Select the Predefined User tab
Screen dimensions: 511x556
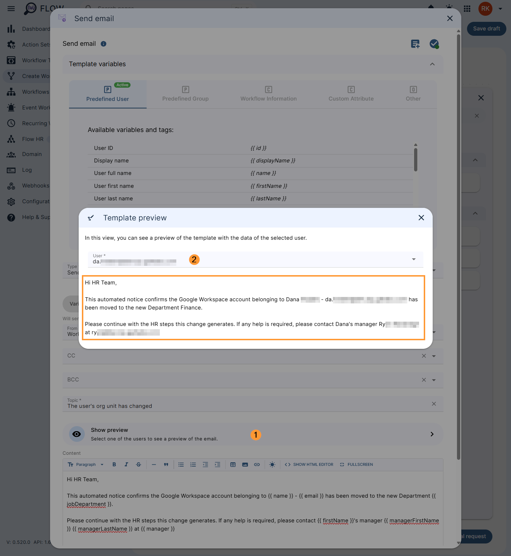coord(108,94)
